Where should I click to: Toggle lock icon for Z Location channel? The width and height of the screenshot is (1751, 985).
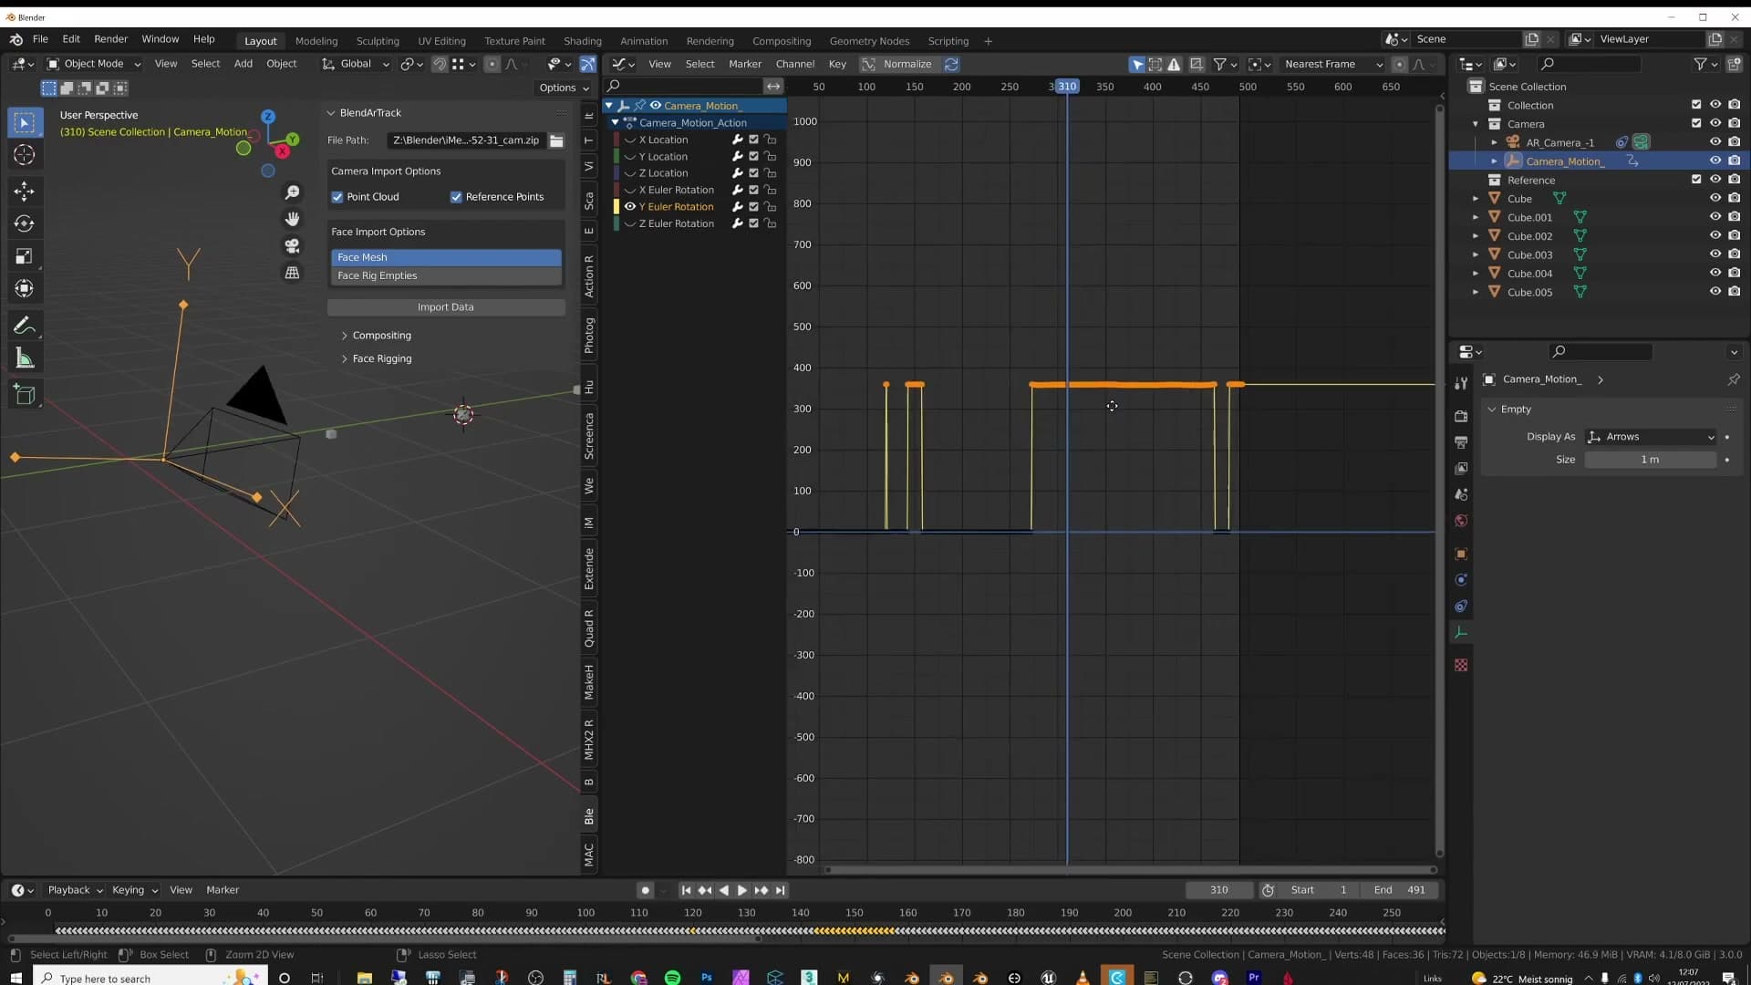771,173
